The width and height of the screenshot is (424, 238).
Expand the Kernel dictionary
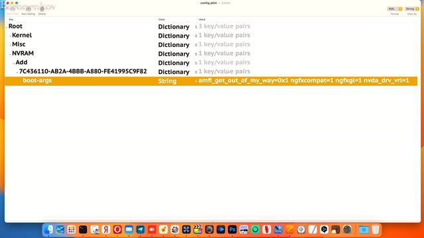[x=11, y=36]
